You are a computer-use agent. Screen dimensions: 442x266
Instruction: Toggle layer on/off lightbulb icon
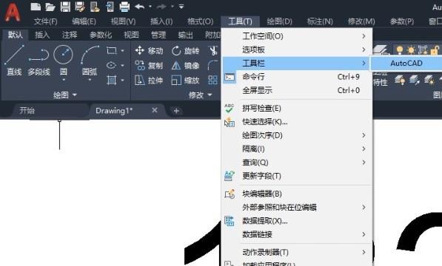click(x=400, y=50)
